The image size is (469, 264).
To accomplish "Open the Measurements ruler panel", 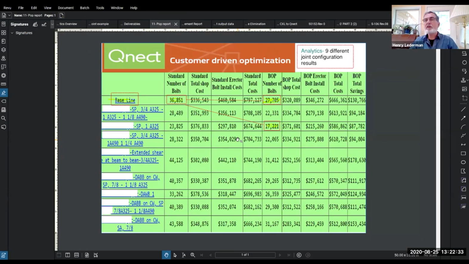I will tap(4, 84).
